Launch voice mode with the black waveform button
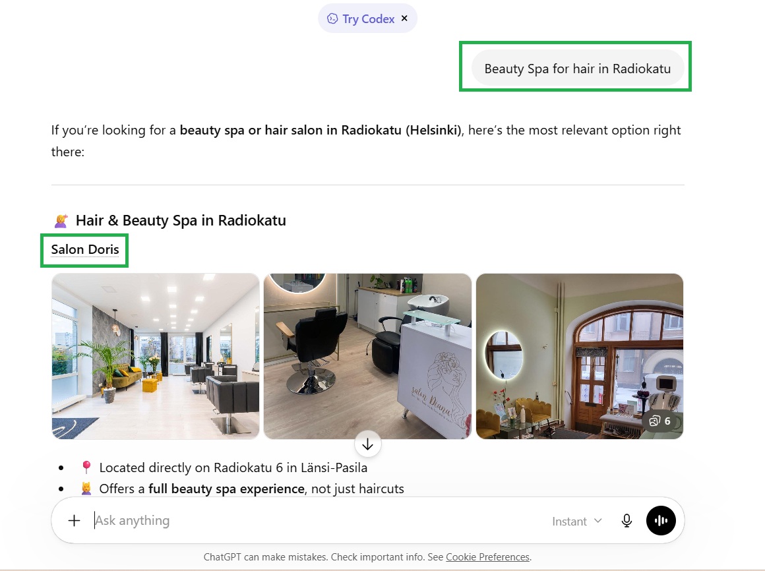Screen dimensions: 765x571 661,520
